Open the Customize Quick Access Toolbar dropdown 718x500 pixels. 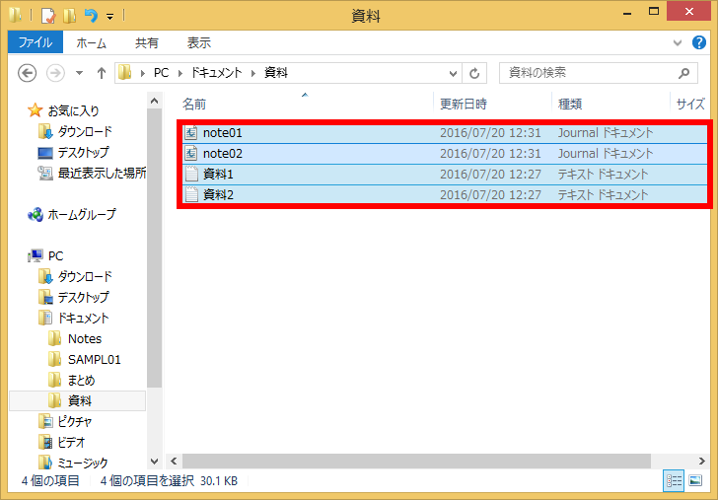click(109, 17)
